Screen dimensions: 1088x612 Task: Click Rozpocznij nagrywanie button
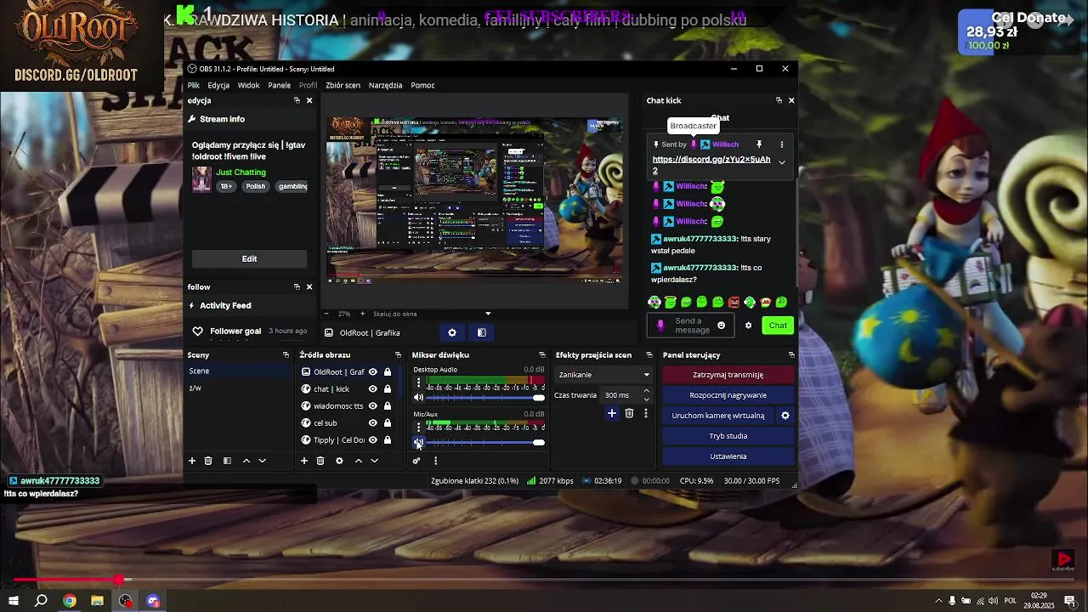[x=728, y=395]
